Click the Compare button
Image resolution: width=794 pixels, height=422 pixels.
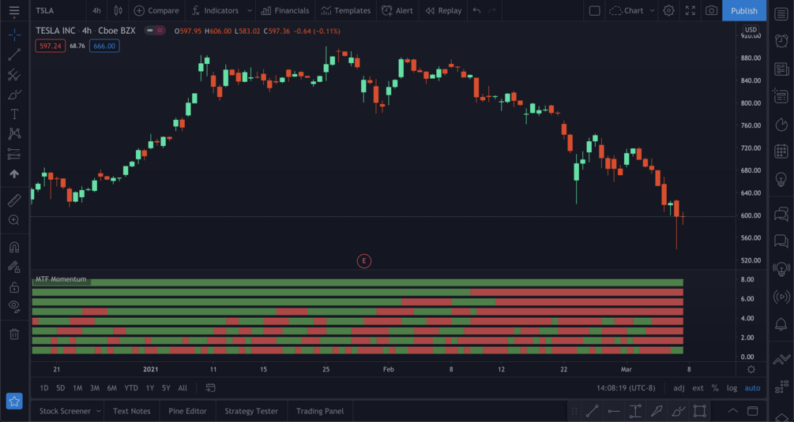tap(156, 10)
